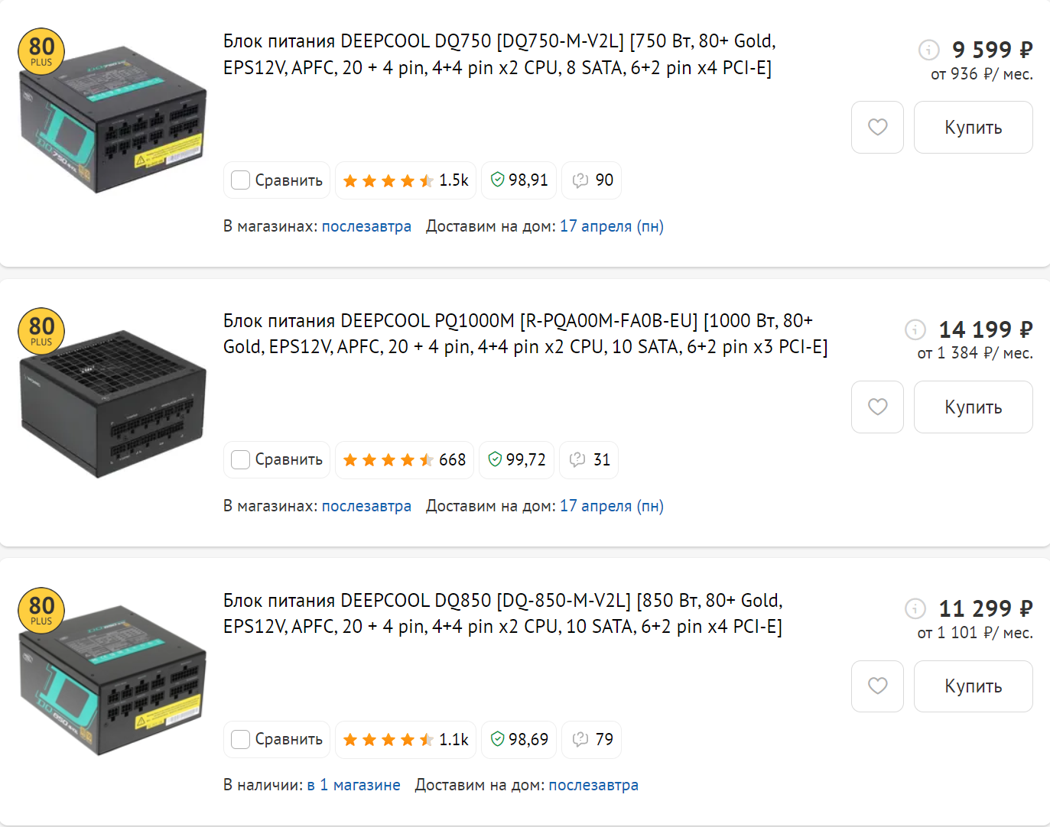Open the 90 comments badge for DQ750
Image resolution: width=1050 pixels, height=827 pixels.
(x=591, y=180)
